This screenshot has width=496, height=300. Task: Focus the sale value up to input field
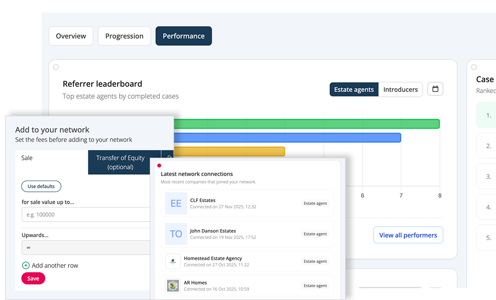[x=85, y=215]
